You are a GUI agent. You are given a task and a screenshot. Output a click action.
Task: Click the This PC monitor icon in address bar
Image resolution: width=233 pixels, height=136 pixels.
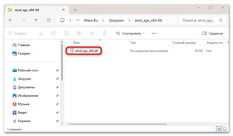pyautogui.click(x=62, y=20)
